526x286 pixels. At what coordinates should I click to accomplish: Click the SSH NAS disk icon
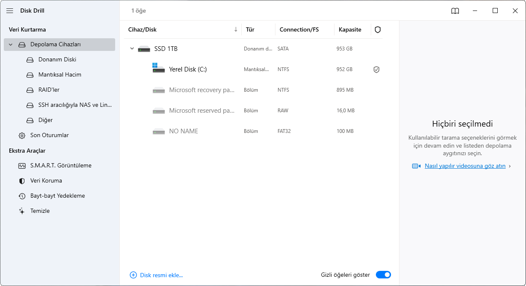pos(30,105)
